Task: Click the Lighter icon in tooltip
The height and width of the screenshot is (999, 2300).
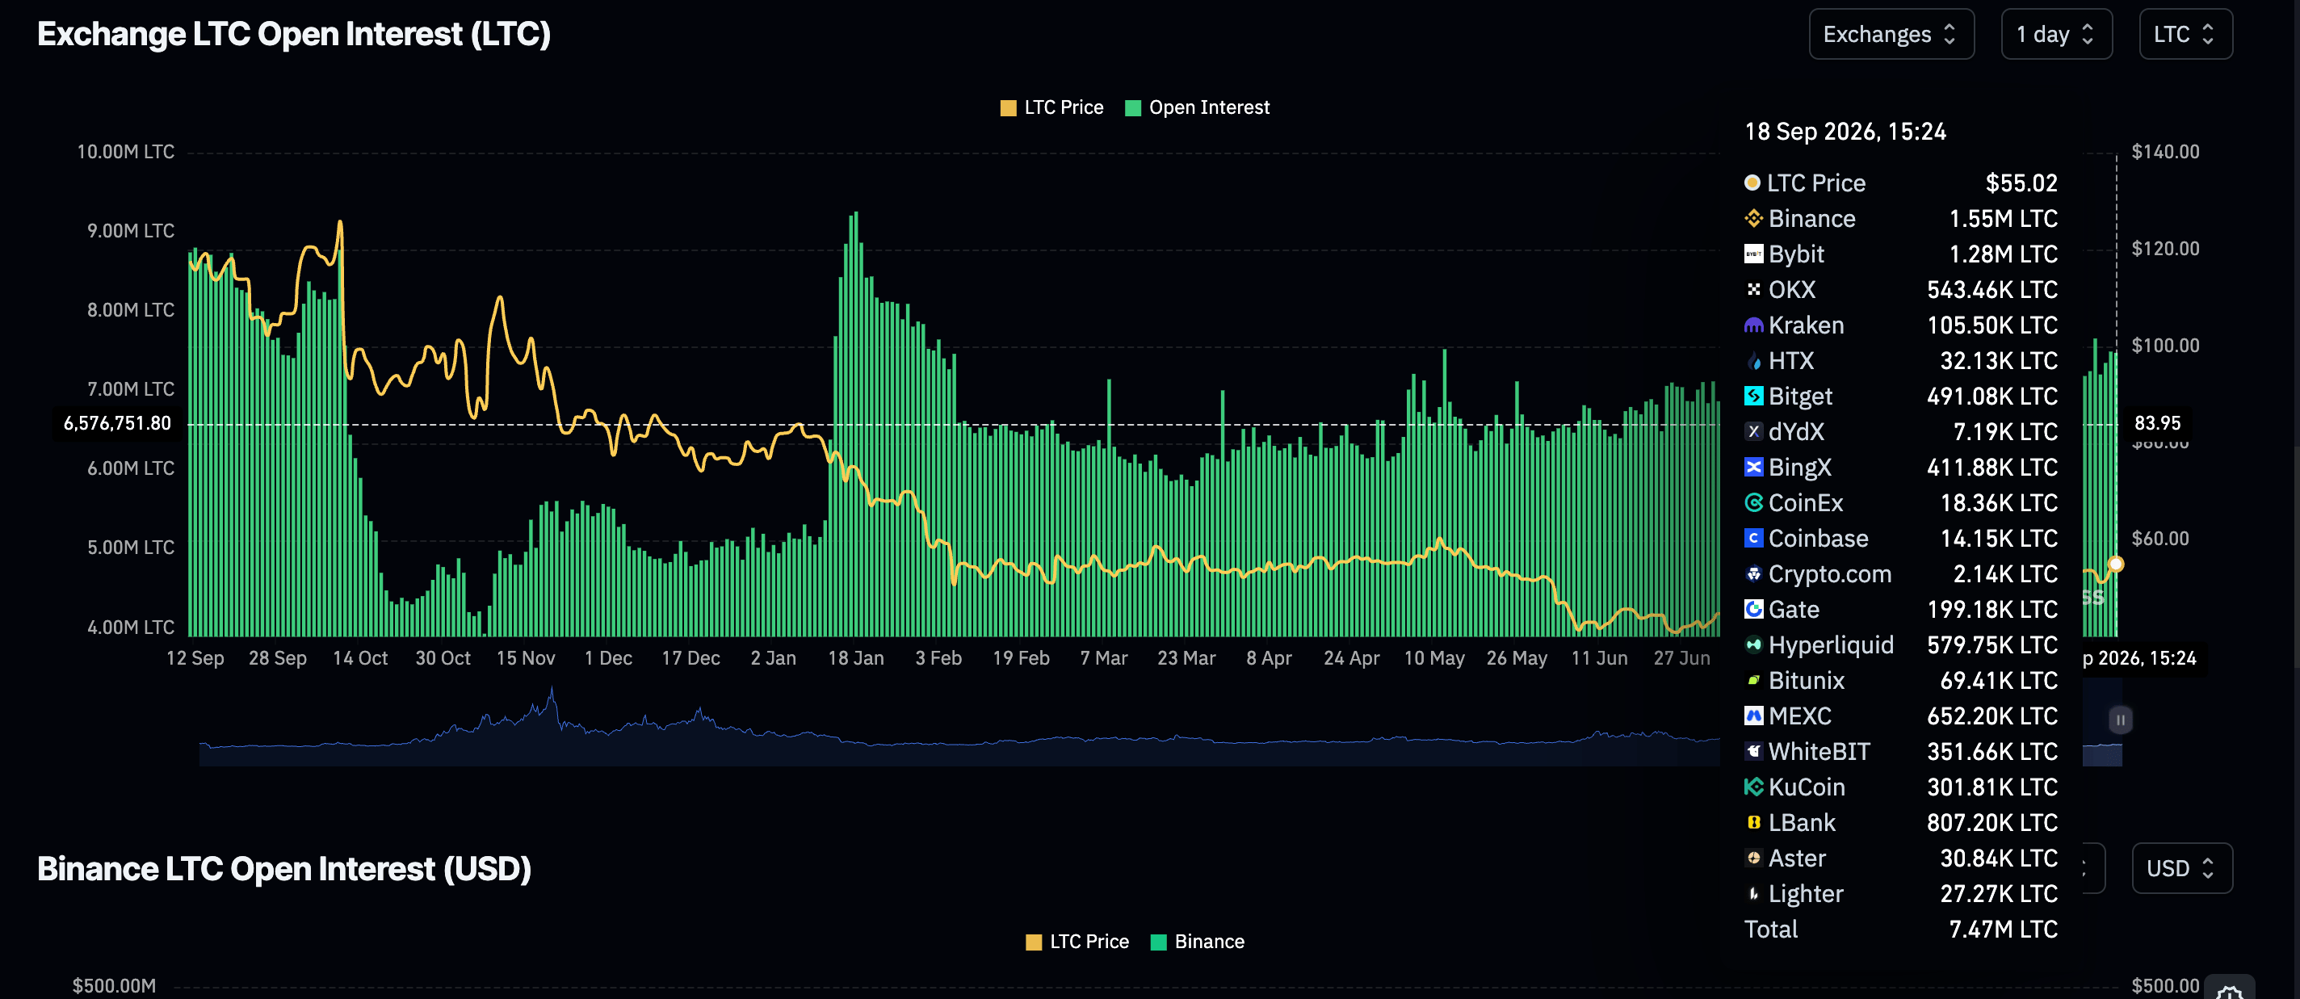Action: [1753, 894]
